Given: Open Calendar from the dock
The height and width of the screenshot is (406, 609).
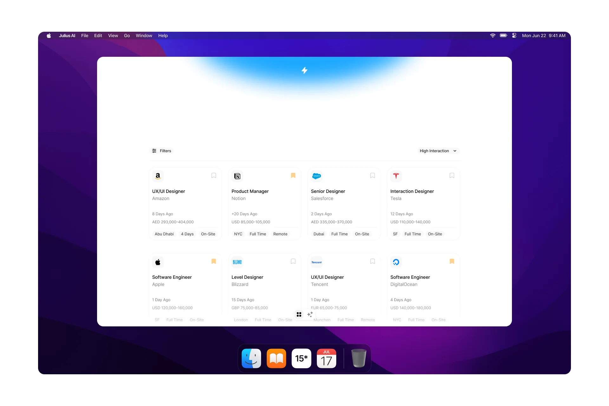Looking at the screenshot, I should click(x=326, y=358).
